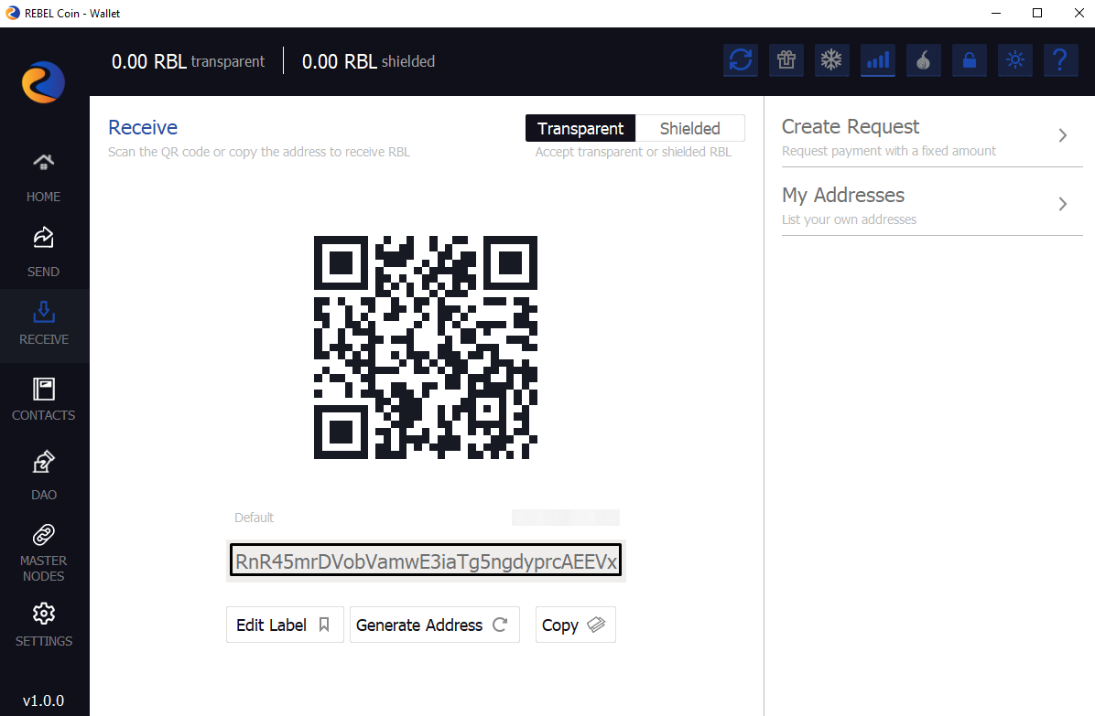Go to Home in the sidebar
1095x716 pixels.
43,177
